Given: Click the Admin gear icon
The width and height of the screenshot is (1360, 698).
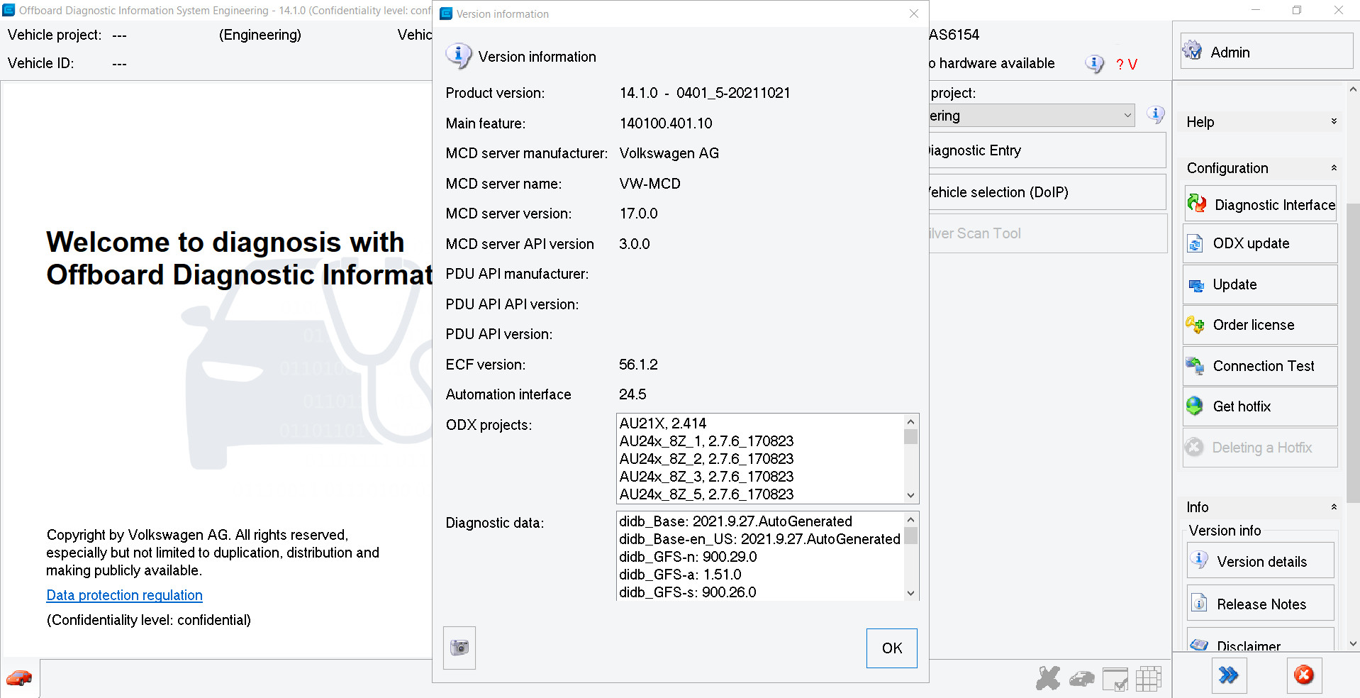Looking at the screenshot, I should (x=1193, y=50).
